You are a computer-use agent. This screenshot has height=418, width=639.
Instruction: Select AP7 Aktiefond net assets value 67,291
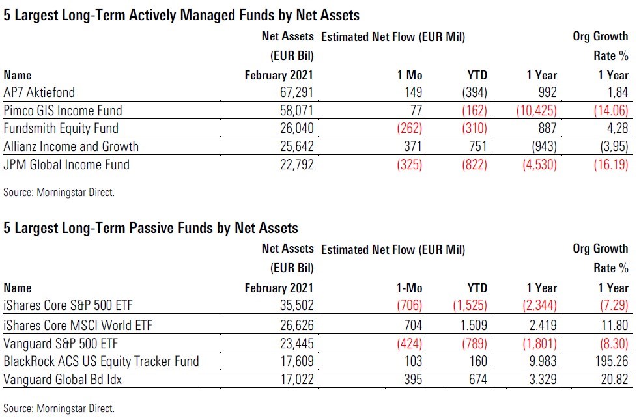(294, 93)
